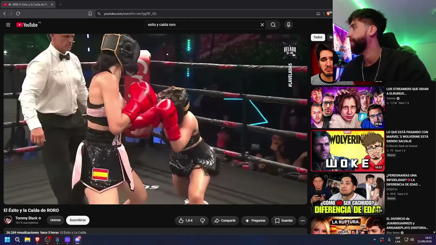This screenshot has height=245, width=436.
Task: Open thumbnail for 'LOS STREAMERS QUE ODIAN A ELRUBIUS'
Action: [347, 107]
